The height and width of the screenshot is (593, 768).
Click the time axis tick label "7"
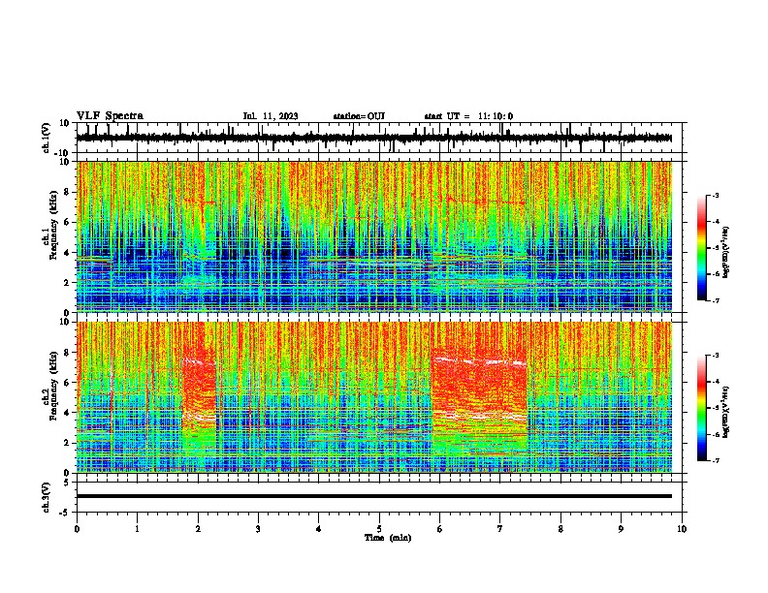[x=500, y=529]
